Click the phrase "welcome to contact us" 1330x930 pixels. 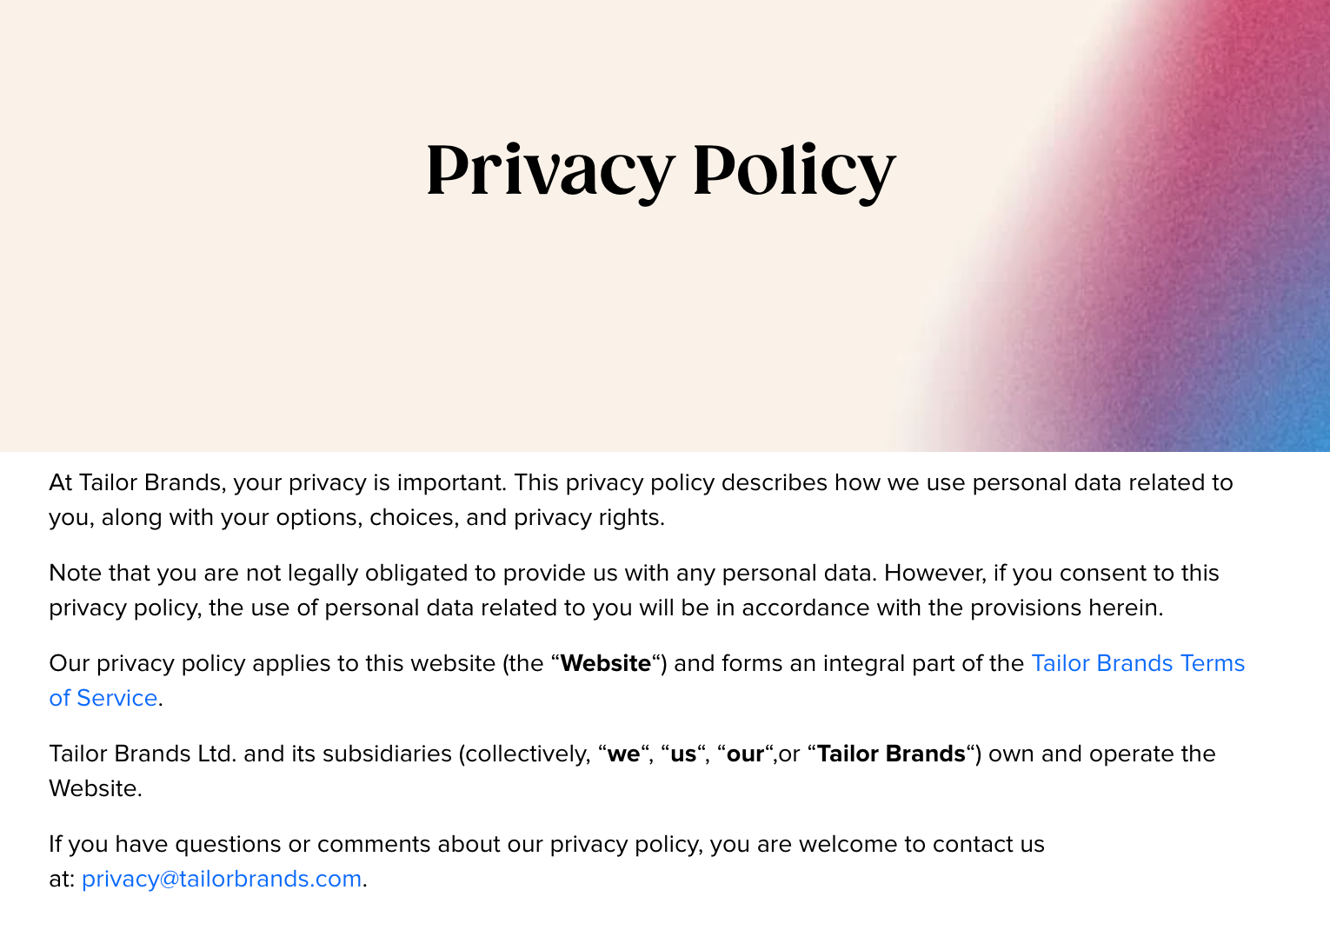pyautogui.click(x=921, y=844)
